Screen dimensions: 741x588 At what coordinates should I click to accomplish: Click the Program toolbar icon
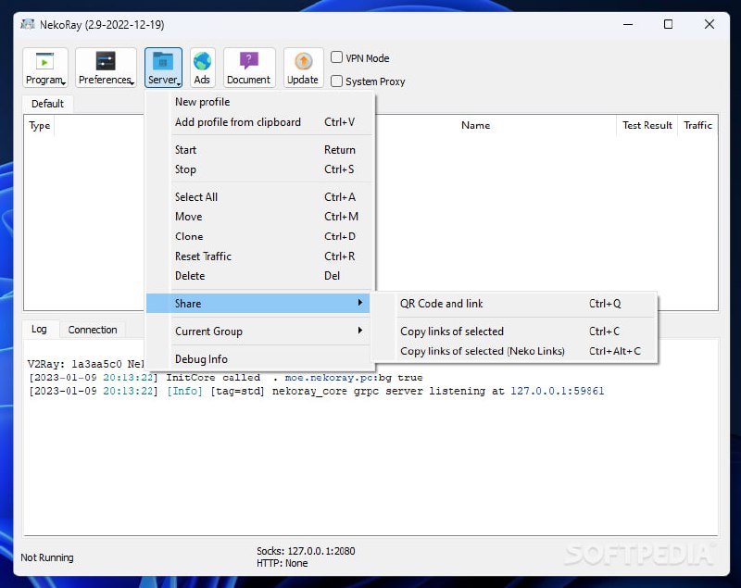point(44,62)
